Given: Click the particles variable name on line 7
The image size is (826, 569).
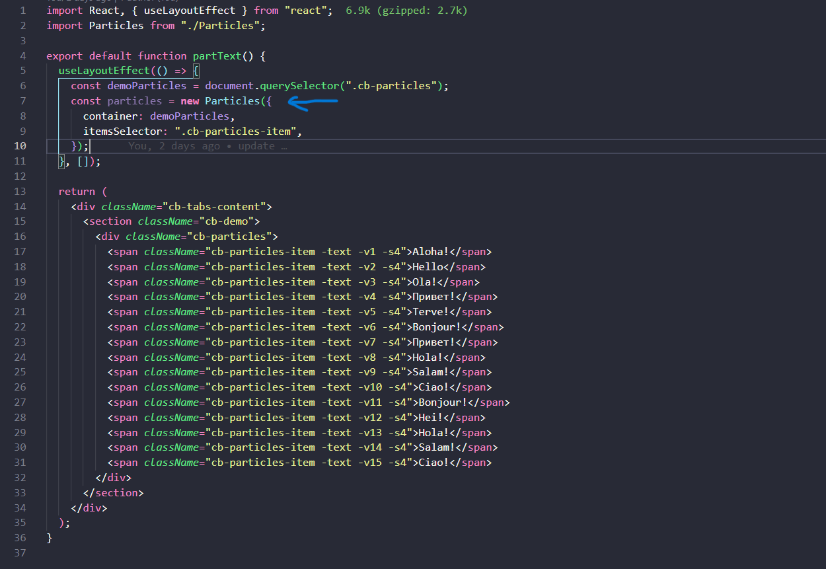Looking at the screenshot, I should tap(134, 101).
